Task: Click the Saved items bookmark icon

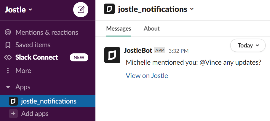Action: pos(8,45)
